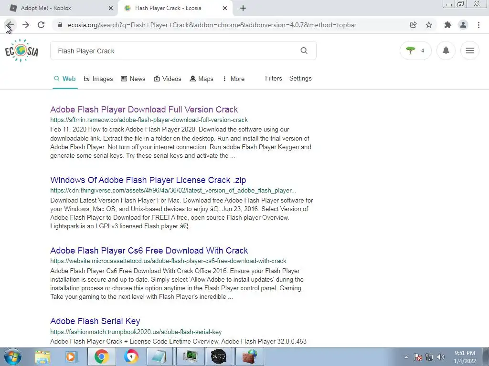Viewport: 489px width, 366px height.
Task: Launch Windows Media Player from taskbar
Action: (x=72, y=356)
